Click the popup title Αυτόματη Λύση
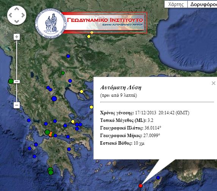 pos(121,88)
